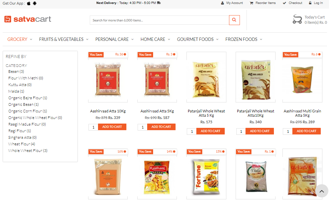Open the Personal Care menu
The height and width of the screenshot is (203, 329).
coord(112,40)
